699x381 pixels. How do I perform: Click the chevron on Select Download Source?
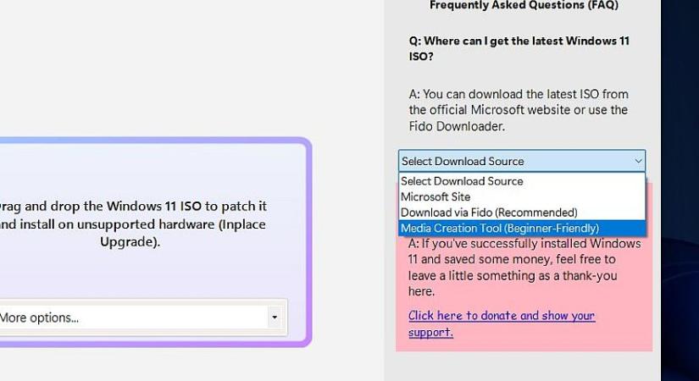pos(638,161)
